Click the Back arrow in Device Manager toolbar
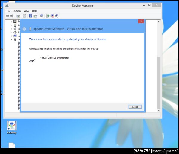Screen dimensions: 179x154 pos(7,16)
